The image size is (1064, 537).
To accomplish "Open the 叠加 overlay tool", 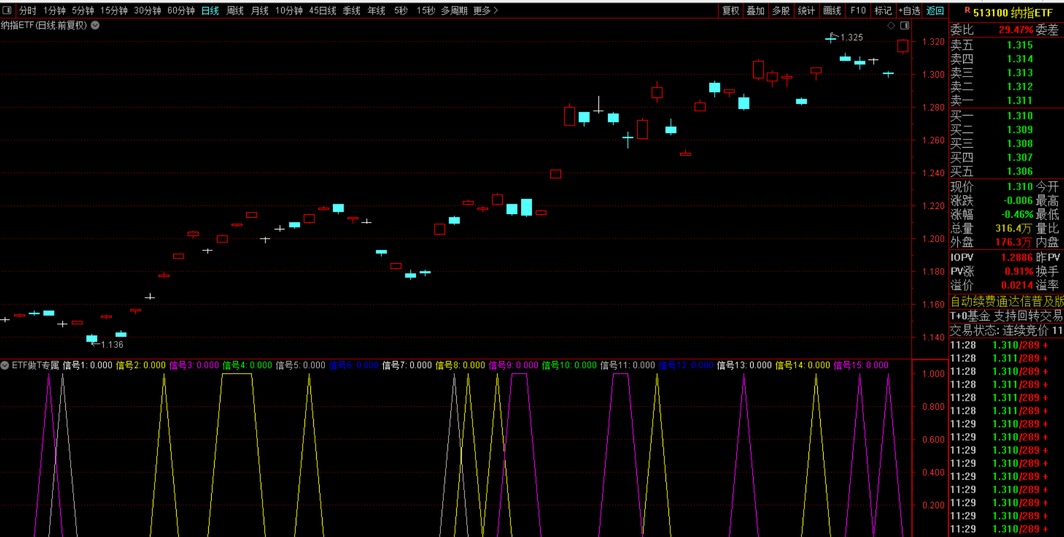I will click(x=755, y=11).
